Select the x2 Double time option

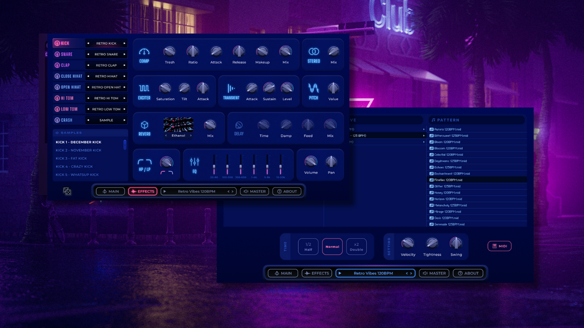(356, 246)
